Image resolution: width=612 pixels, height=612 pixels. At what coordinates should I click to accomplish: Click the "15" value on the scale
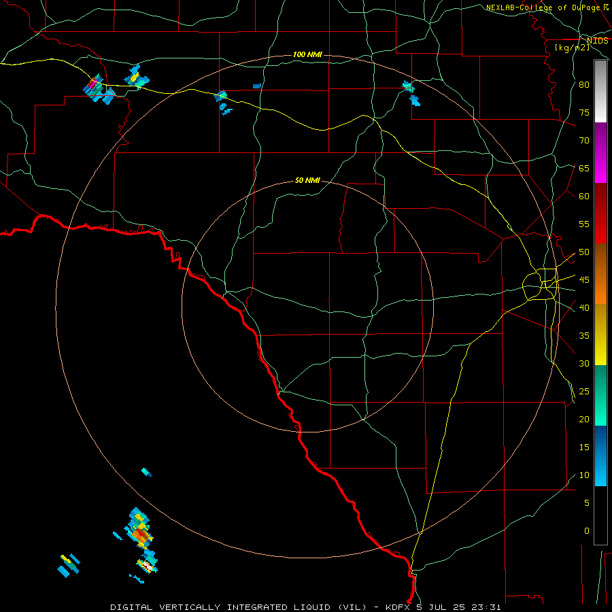coord(584,447)
